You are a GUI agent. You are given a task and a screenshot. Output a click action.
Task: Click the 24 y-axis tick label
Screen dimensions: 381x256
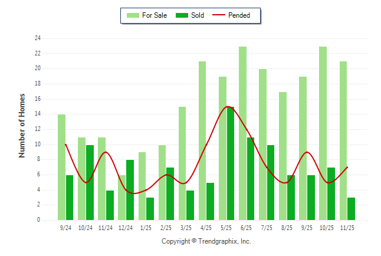tap(37, 38)
